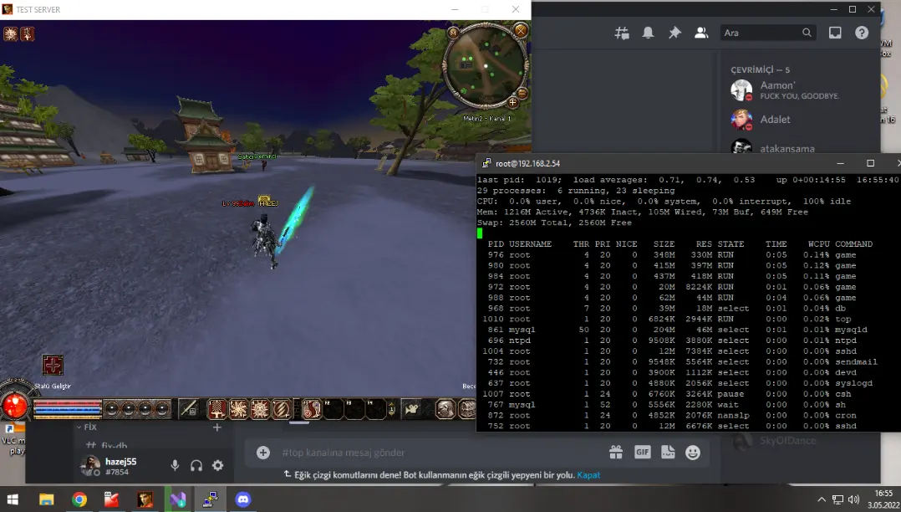Viewport: 901px width, 512px height.
Task: Click PuTTY title root@192.168.2.54
Action: 527,163
